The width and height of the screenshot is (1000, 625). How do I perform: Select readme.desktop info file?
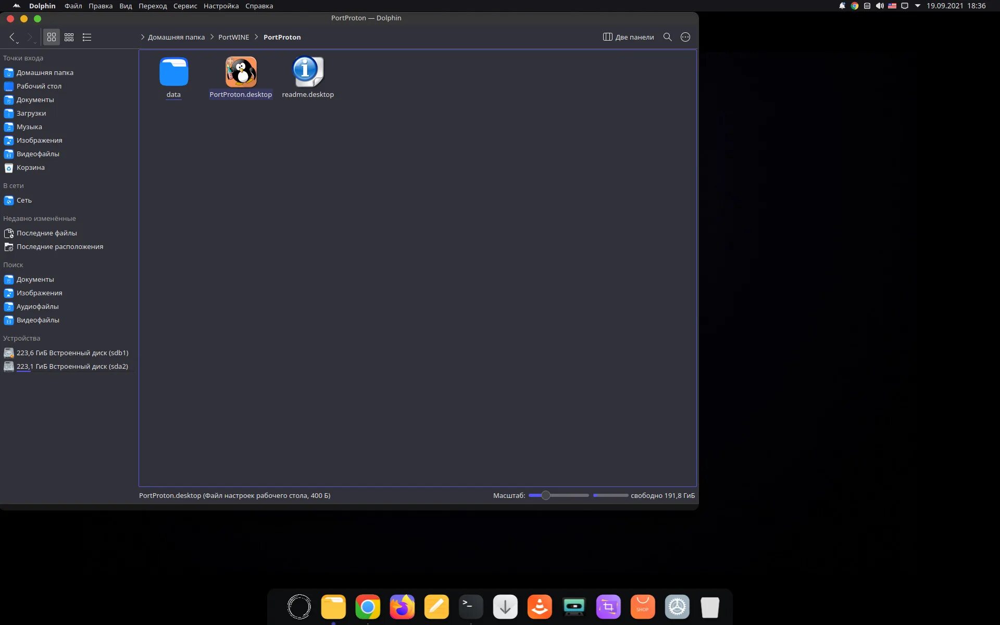point(307,73)
